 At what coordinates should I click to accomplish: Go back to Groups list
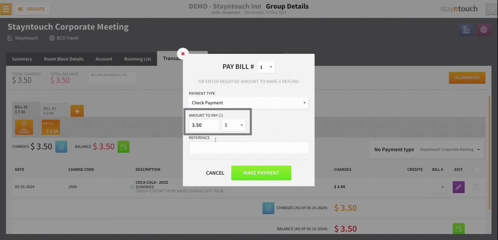[32, 9]
